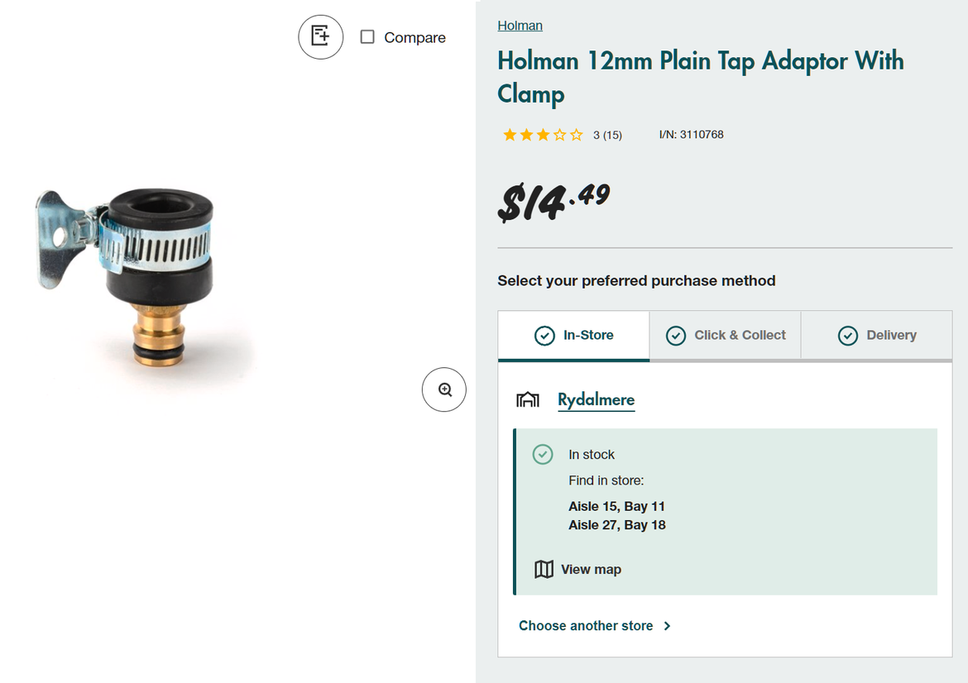Click the Click & Collect checkmark icon

tap(676, 335)
